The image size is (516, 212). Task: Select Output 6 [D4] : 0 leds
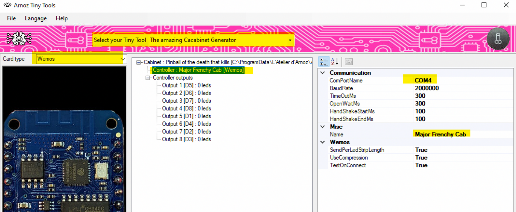tap(186, 124)
